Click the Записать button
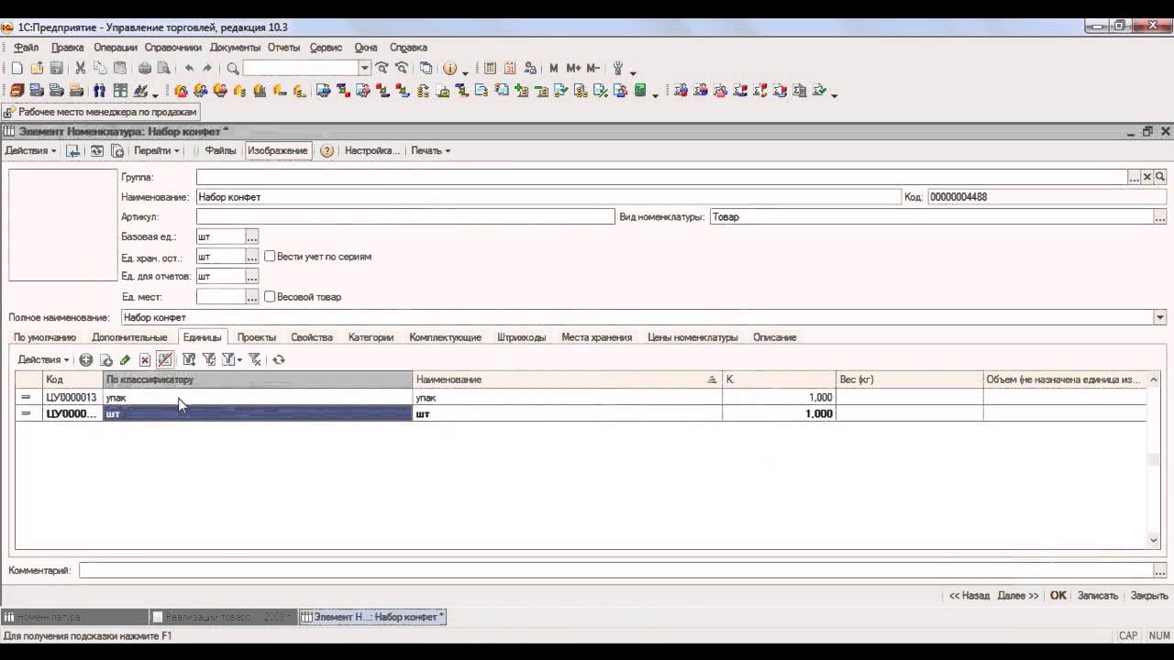 [x=1098, y=596]
